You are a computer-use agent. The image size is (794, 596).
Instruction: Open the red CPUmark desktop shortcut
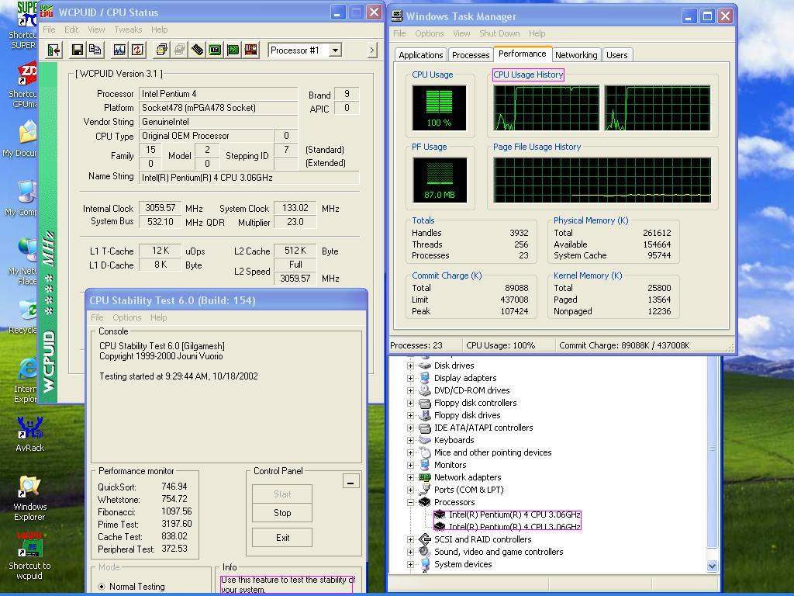[x=26, y=85]
